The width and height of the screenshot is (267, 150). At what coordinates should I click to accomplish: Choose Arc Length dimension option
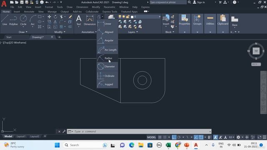(107, 50)
